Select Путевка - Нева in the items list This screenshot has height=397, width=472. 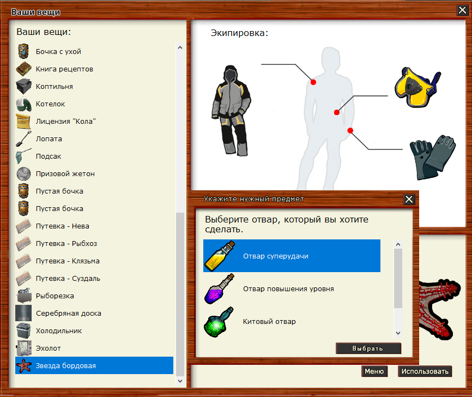coord(62,226)
